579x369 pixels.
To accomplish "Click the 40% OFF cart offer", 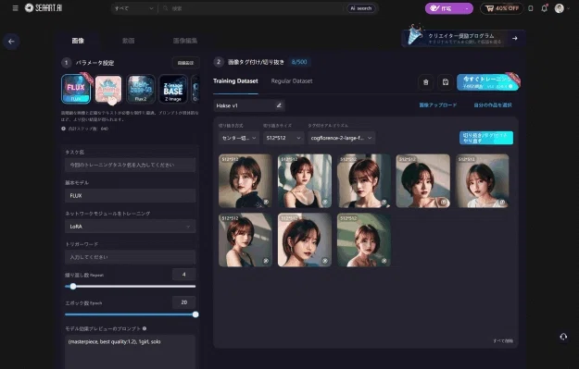I will [x=502, y=8].
